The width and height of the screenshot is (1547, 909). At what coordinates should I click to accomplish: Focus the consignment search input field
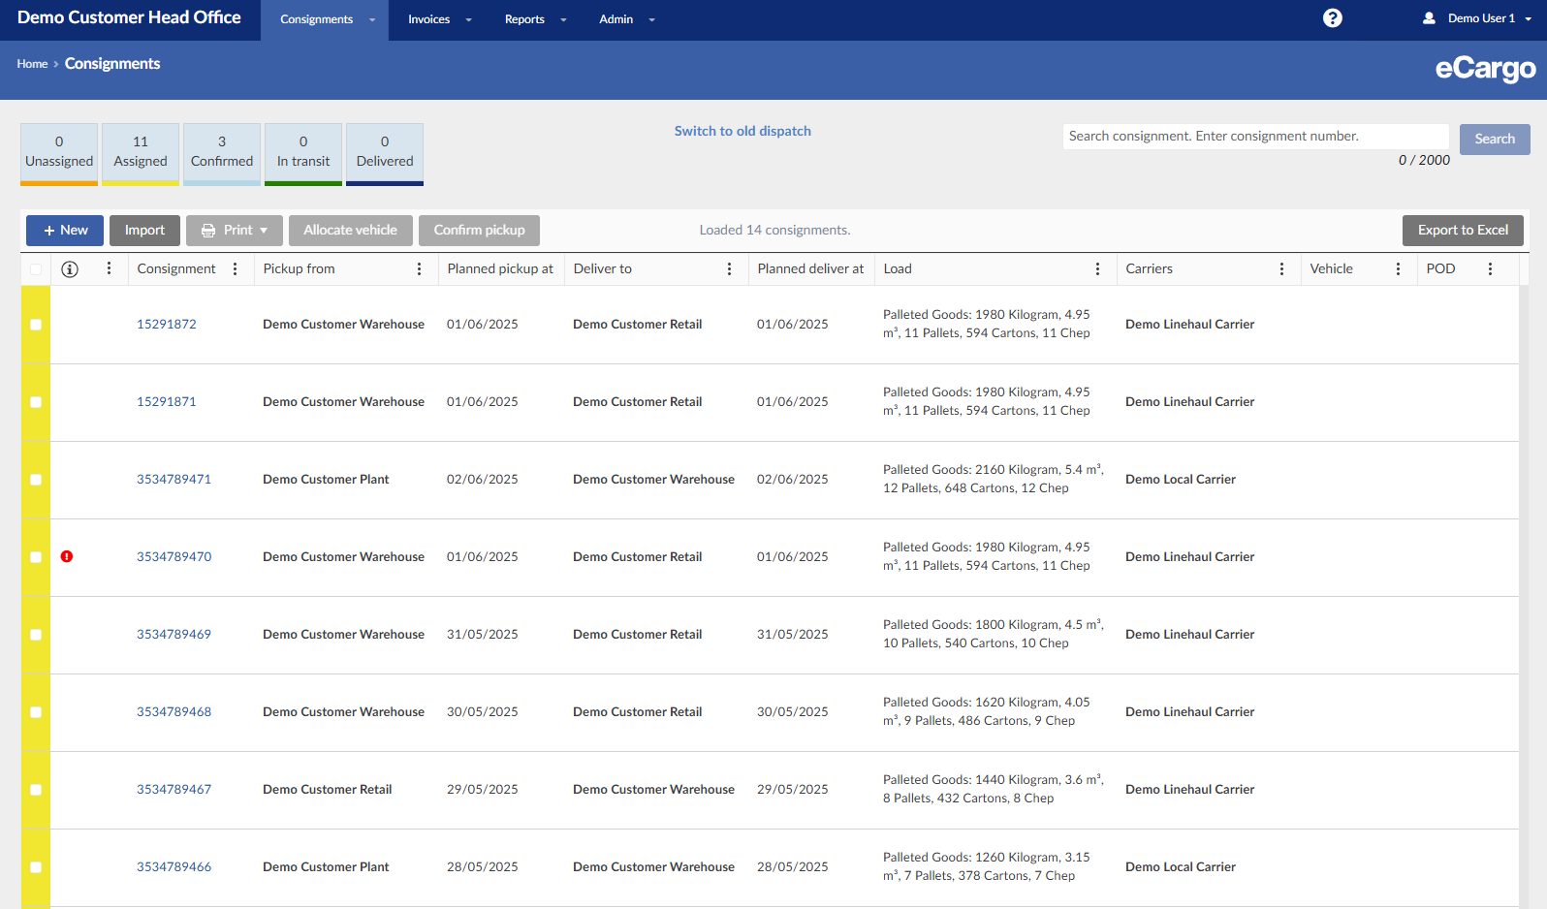tap(1255, 137)
